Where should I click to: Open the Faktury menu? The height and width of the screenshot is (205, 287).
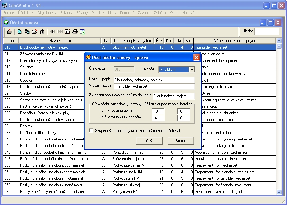click(66, 13)
